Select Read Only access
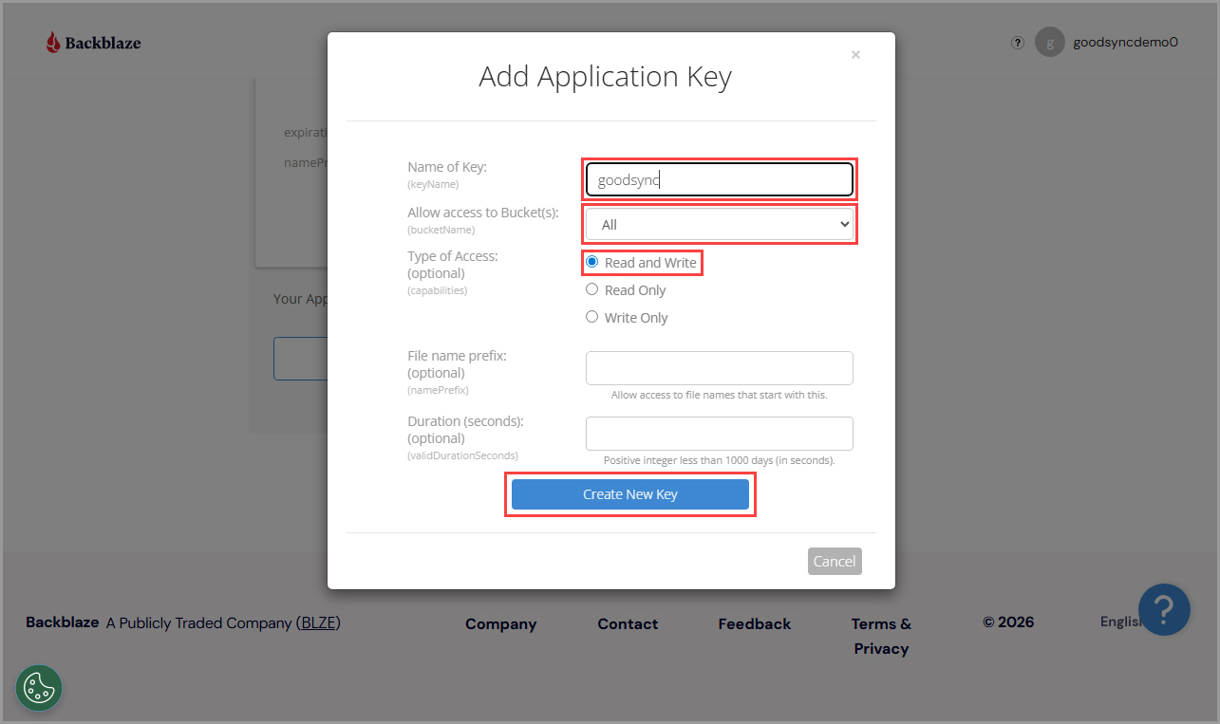The image size is (1220, 724). [591, 289]
